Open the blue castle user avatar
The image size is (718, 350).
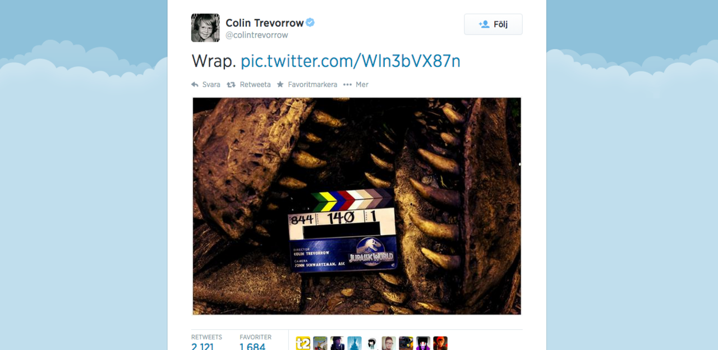(355, 343)
